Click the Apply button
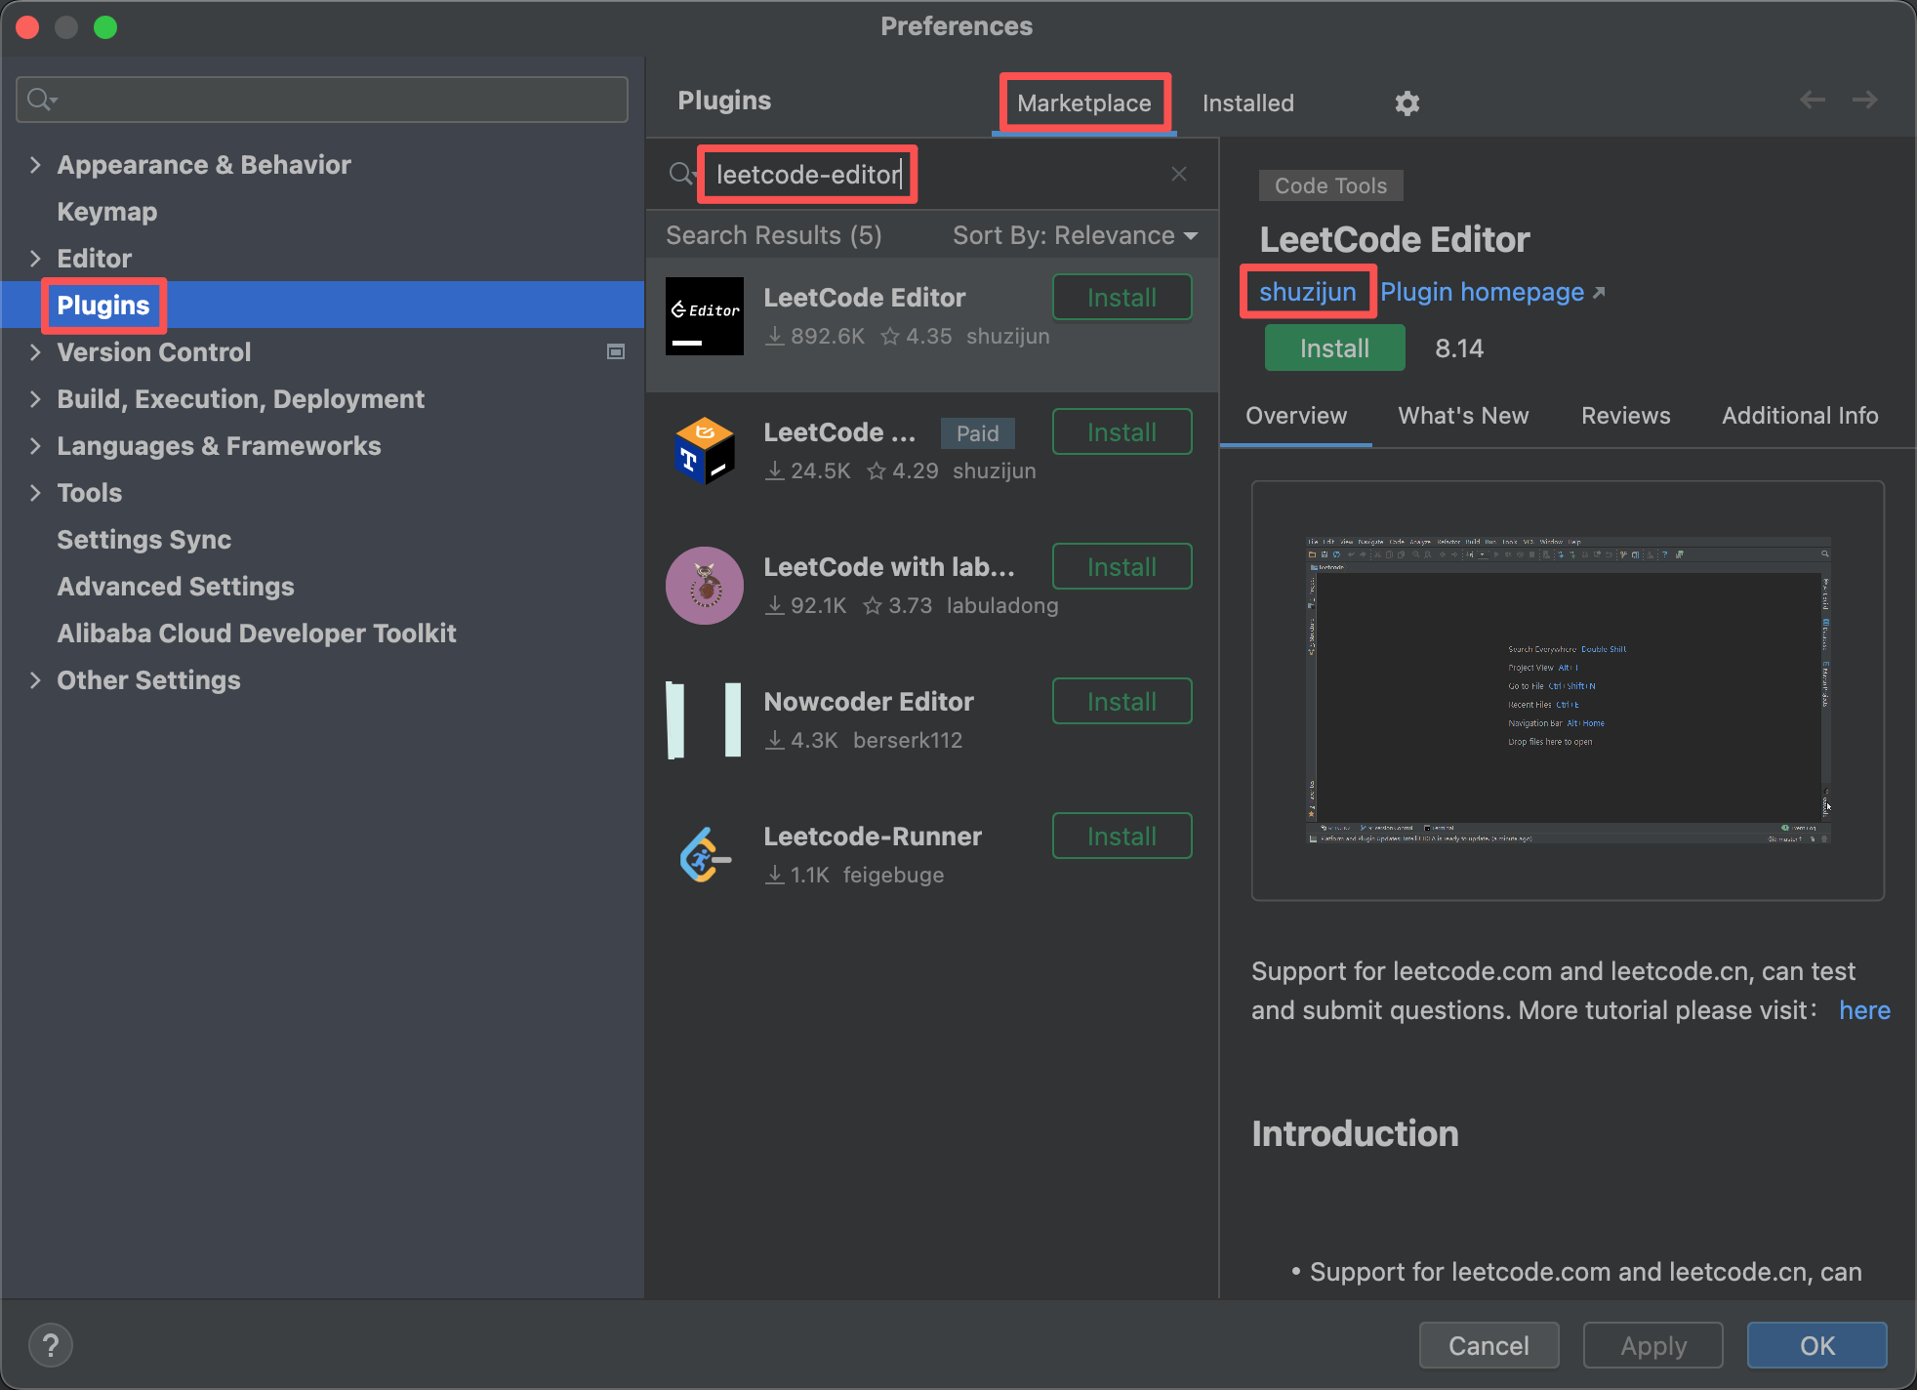The image size is (1917, 1390). (x=1652, y=1345)
